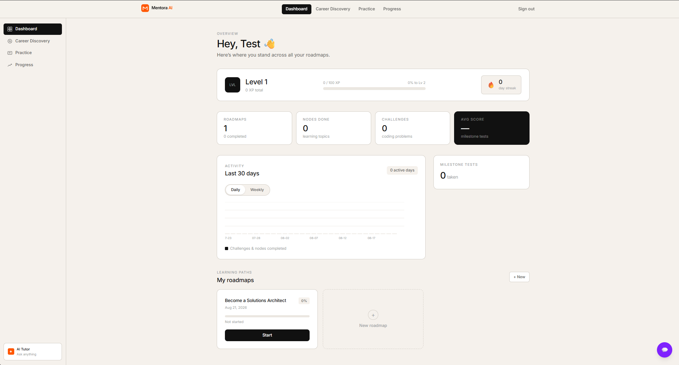
Task: Open Career Discovery in top navigation
Action: pyautogui.click(x=333, y=9)
